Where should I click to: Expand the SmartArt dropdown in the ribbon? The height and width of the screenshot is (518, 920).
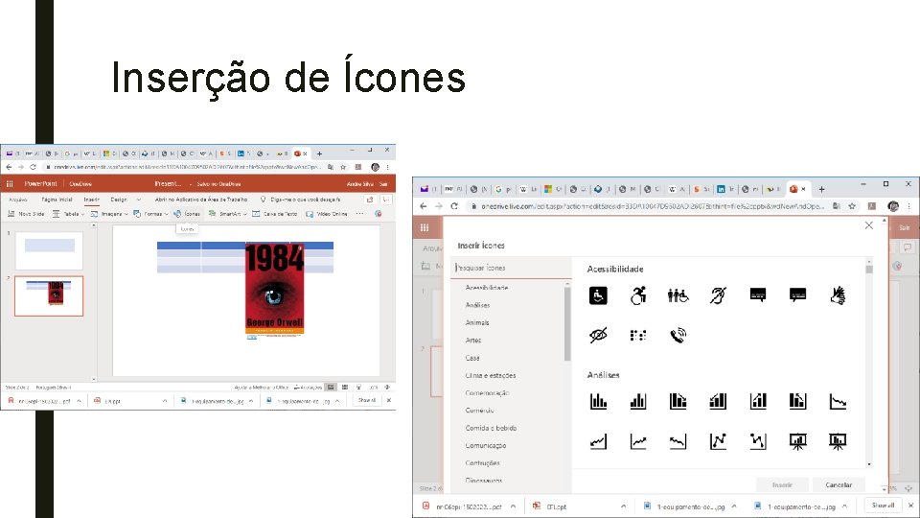(x=228, y=214)
